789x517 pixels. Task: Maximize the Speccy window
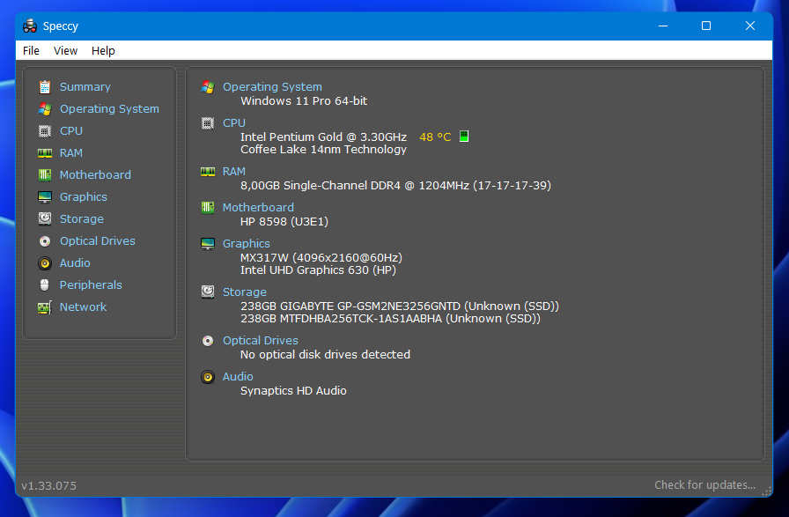point(706,26)
